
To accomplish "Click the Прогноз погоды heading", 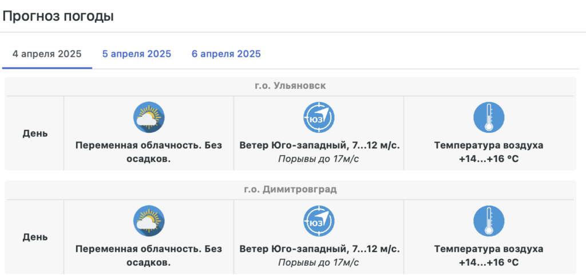I will tap(58, 17).
